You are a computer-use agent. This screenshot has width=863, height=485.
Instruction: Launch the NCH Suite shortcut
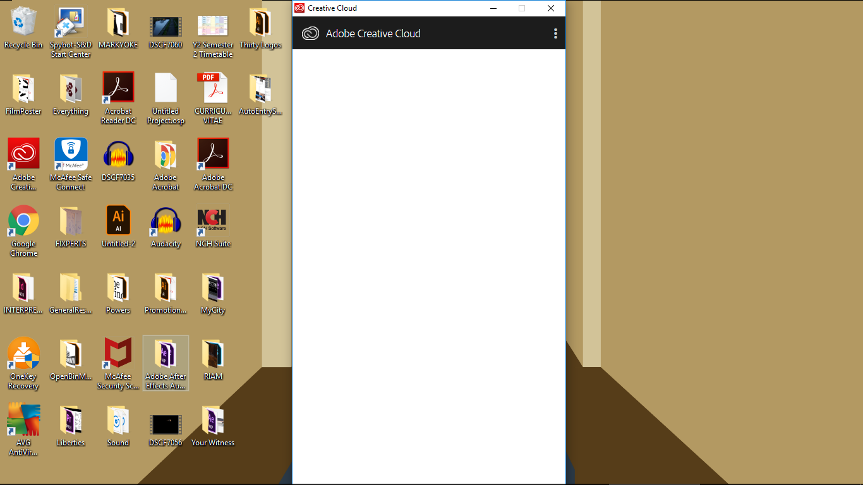[213, 219]
